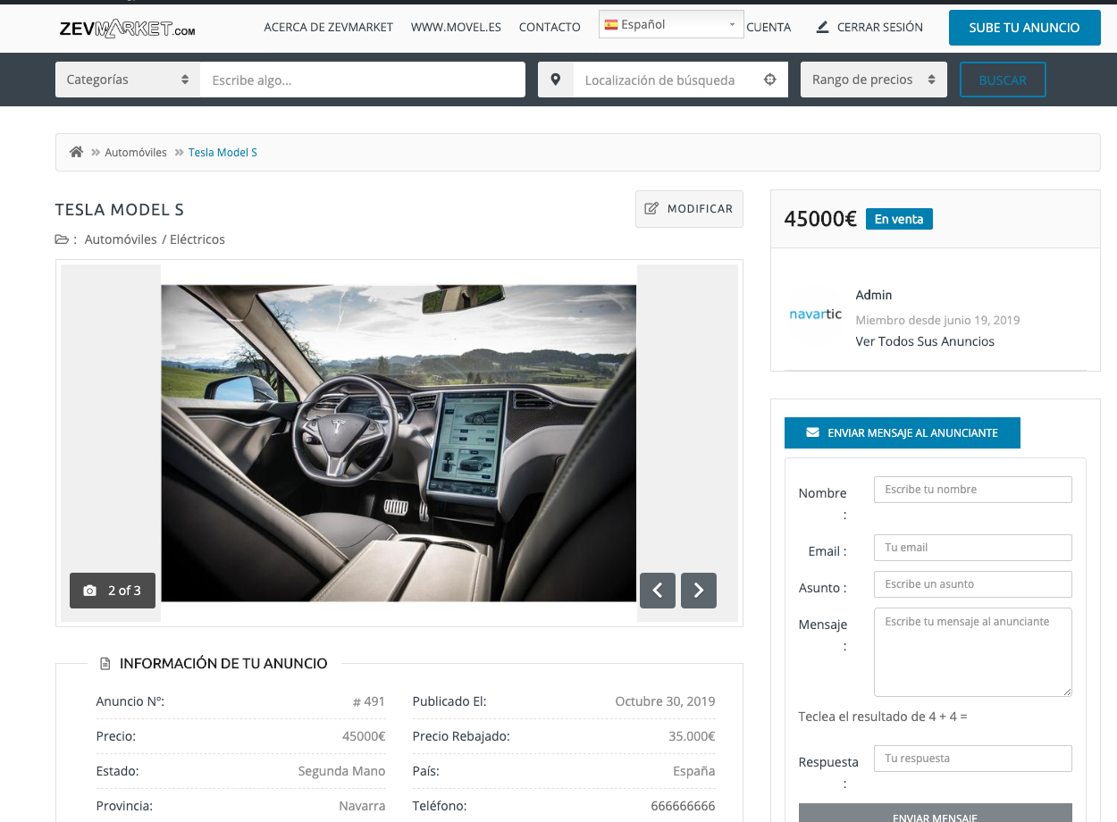Viewport: 1117px width, 822px height.
Task: Click the home icon in breadcrumb
Action: click(76, 152)
